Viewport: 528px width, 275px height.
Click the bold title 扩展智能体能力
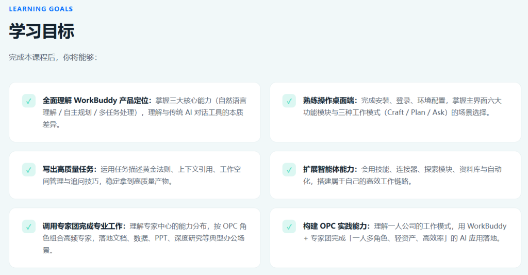pyautogui.click(x=330, y=169)
